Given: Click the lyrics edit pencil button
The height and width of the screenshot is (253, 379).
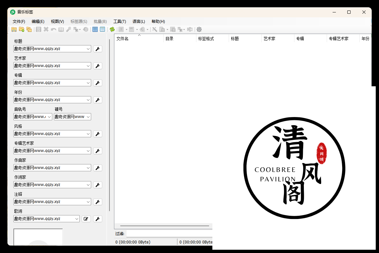Looking at the screenshot, I should (86, 219).
